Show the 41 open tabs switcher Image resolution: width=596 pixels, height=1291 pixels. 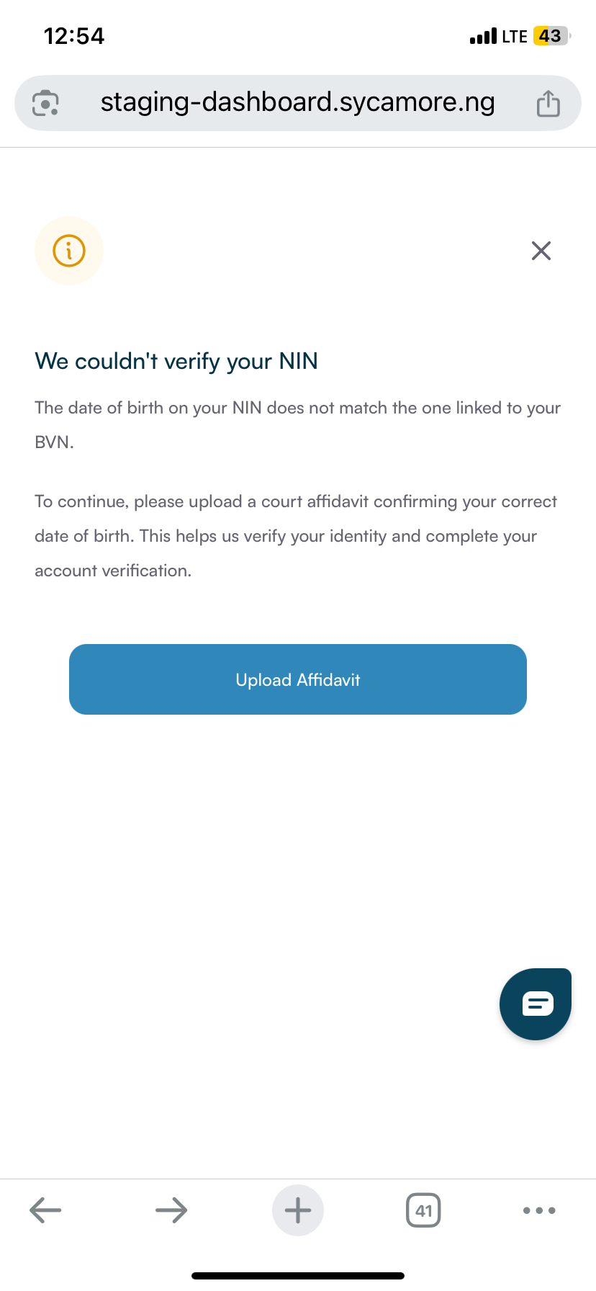pyautogui.click(x=423, y=1210)
